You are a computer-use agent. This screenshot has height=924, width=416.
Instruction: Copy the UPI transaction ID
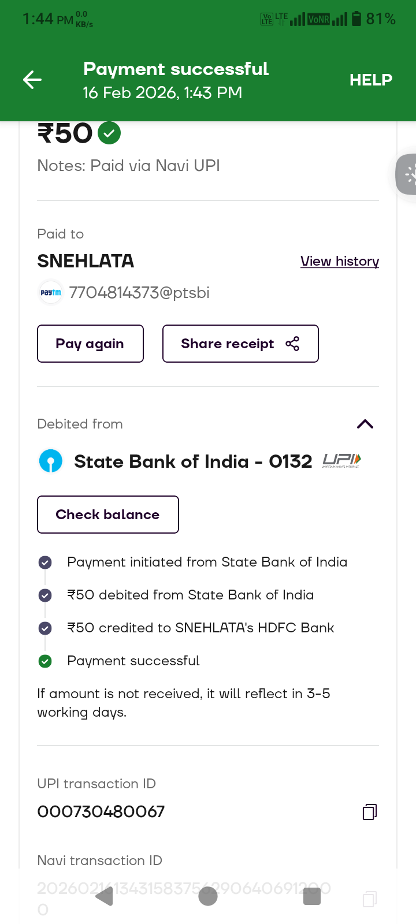pos(370,812)
